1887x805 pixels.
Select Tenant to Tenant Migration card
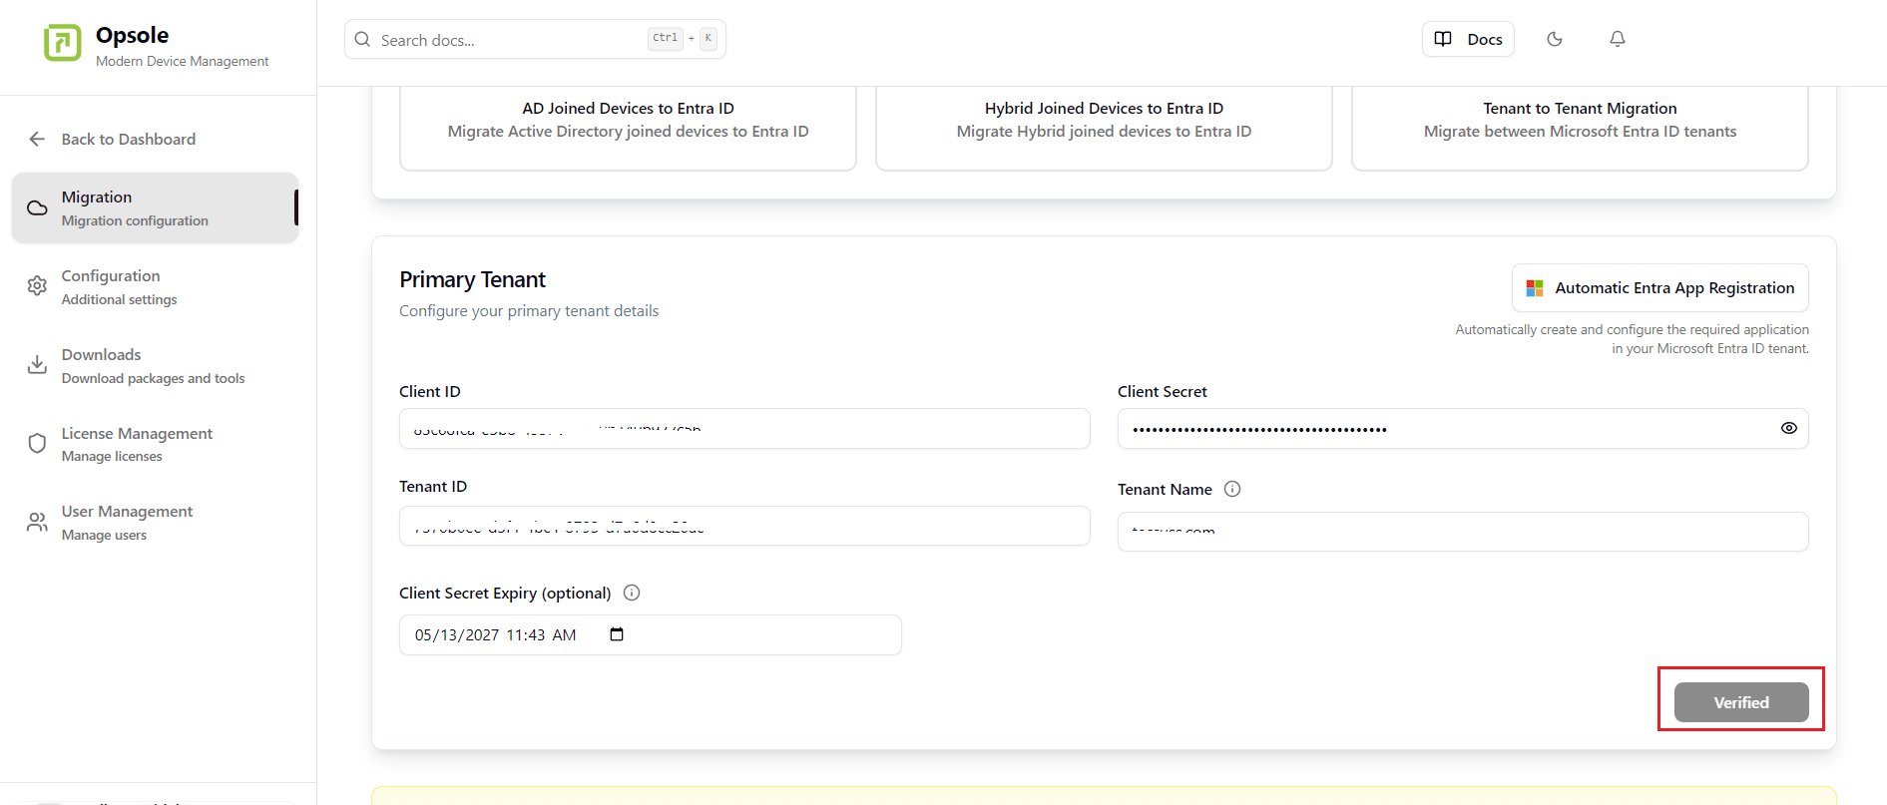pyautogui.click(x=1580, y=128)
